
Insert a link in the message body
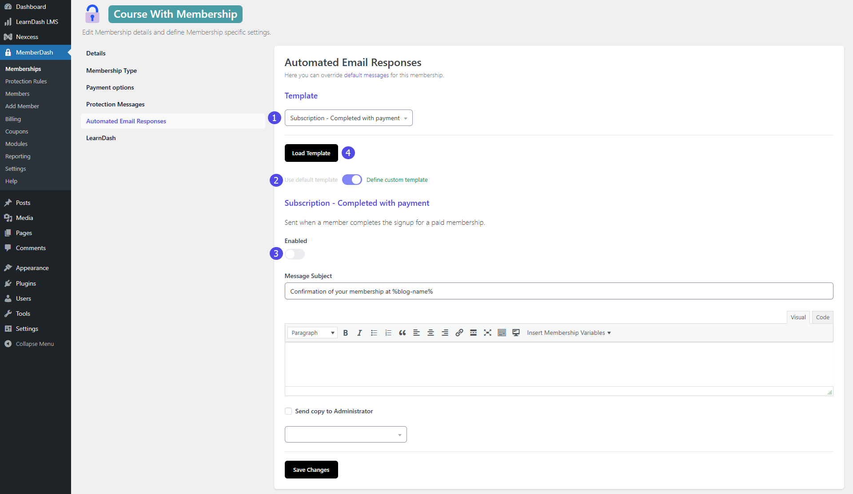[x=459, y=333]
